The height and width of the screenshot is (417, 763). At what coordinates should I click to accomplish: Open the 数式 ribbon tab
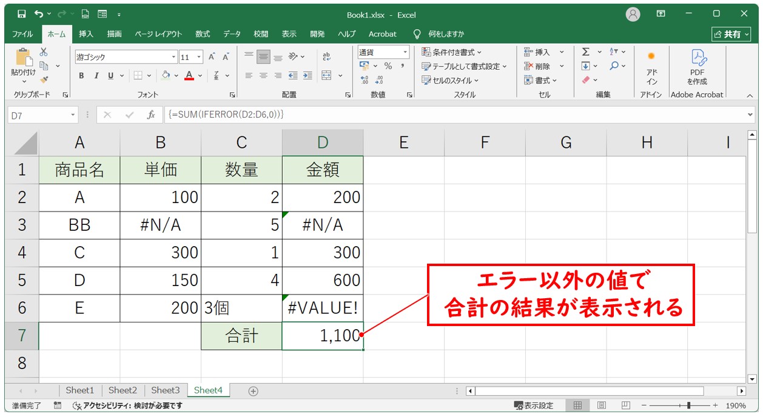[203, 34]
